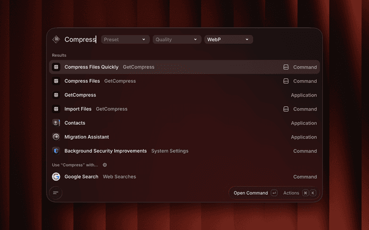Click Use "Compress" with... section label
This screenshot has height=230, width=369.
(75, 165)
